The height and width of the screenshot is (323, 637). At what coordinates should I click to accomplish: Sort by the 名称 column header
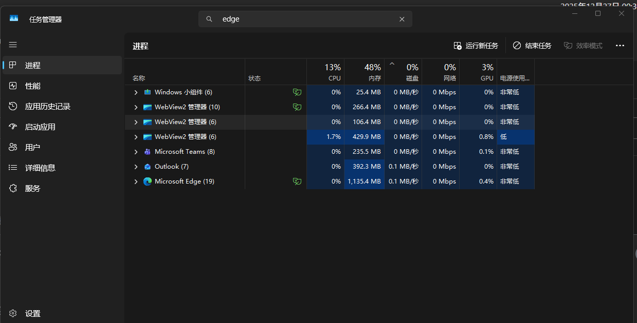[185, 72]
